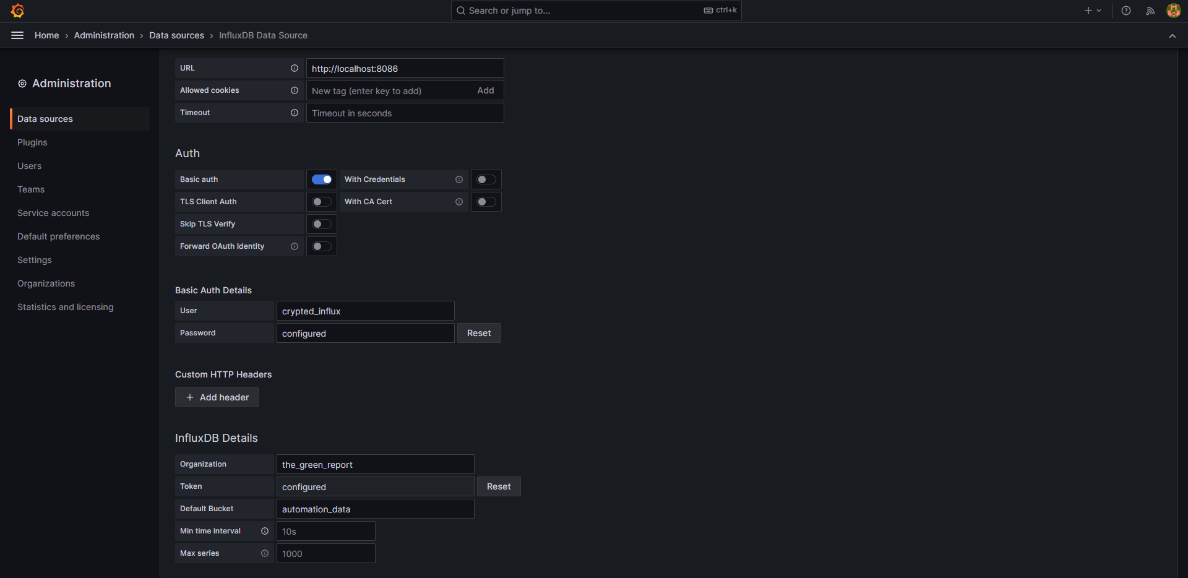Show info tooltip for Forward OAuth Identity
This screenshot has width=1188, height=578.
click(x=295, y=246)
